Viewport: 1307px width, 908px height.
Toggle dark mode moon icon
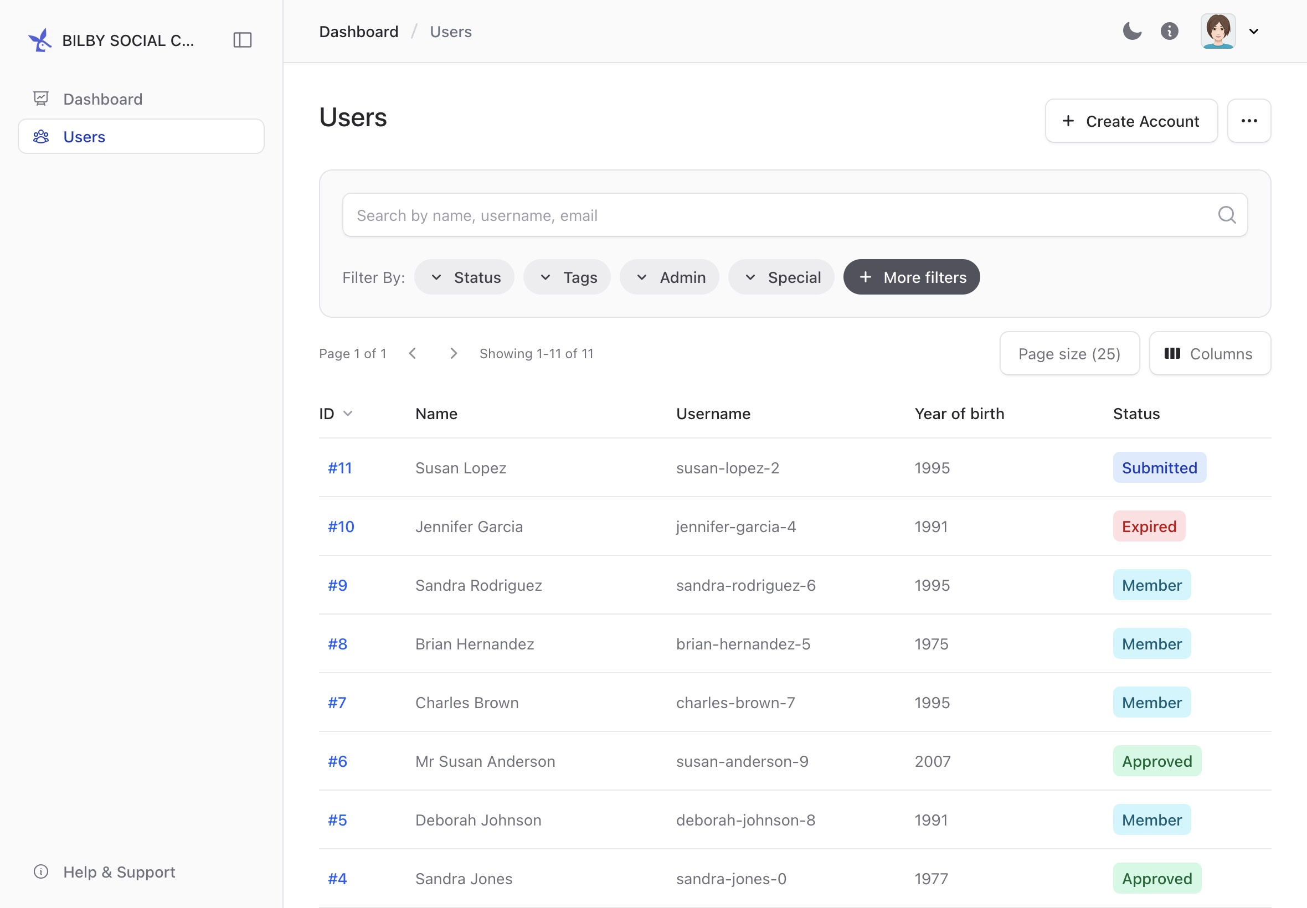pyautogui.click(x=1132, y=30)
